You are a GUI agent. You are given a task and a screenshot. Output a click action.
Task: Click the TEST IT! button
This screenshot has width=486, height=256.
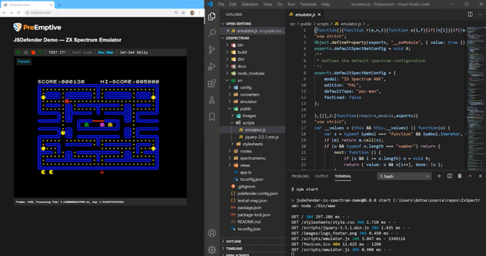click(57, 52)
